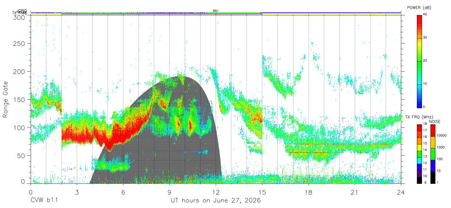Click the '20' tick on the power scale
This screenshot has height=208, width=451.
(426, 61)
